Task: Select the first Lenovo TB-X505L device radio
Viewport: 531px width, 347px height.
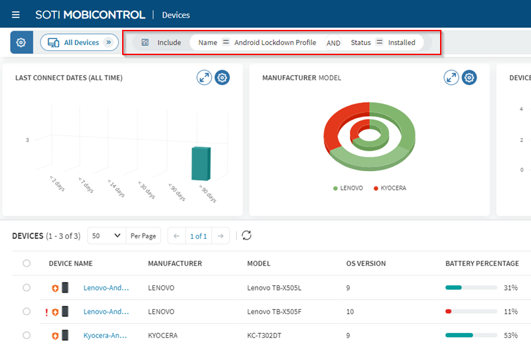Action: (27, 288)
